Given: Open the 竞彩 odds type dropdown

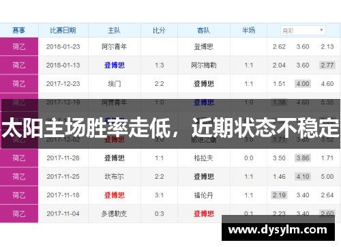Looking at the screenshot, I should tap(303, 30).
